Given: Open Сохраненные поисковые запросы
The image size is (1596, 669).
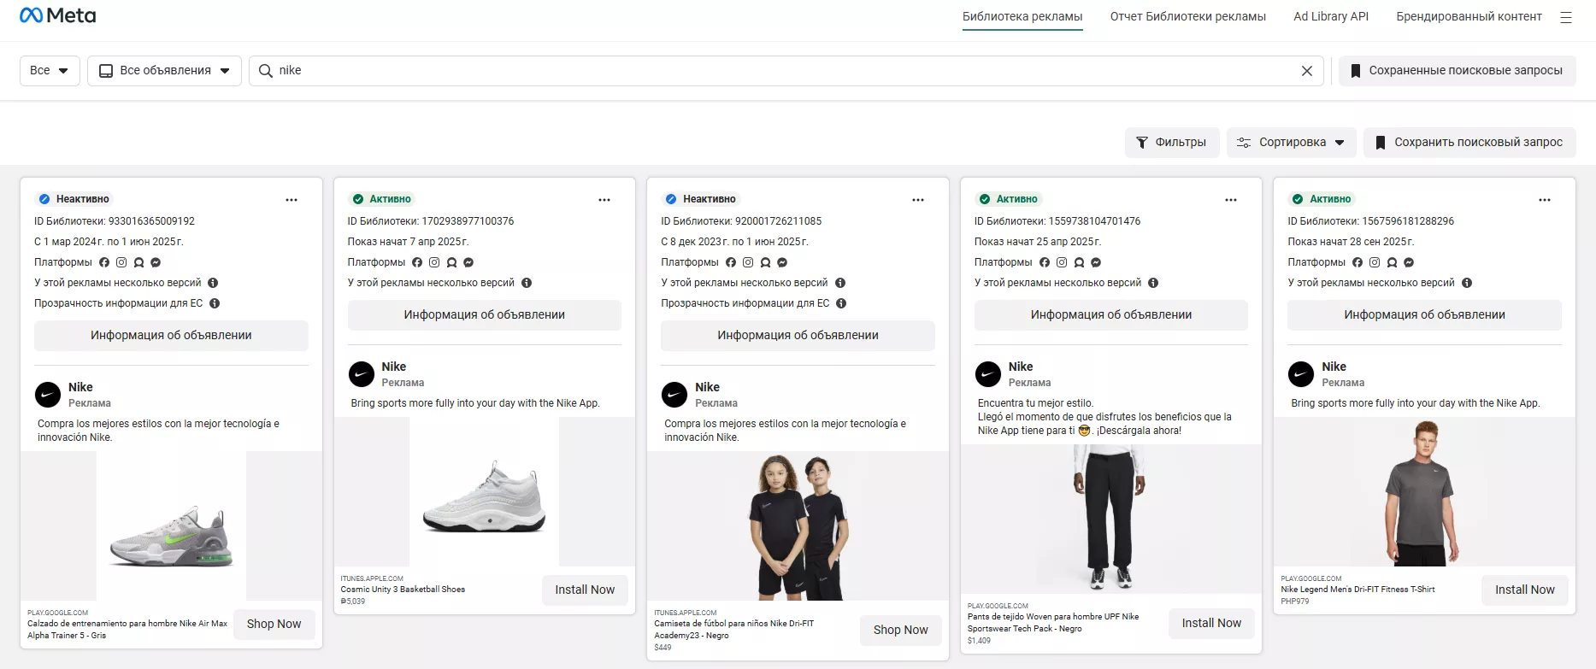Looking at the screenshot, I should click(1458, 71).
